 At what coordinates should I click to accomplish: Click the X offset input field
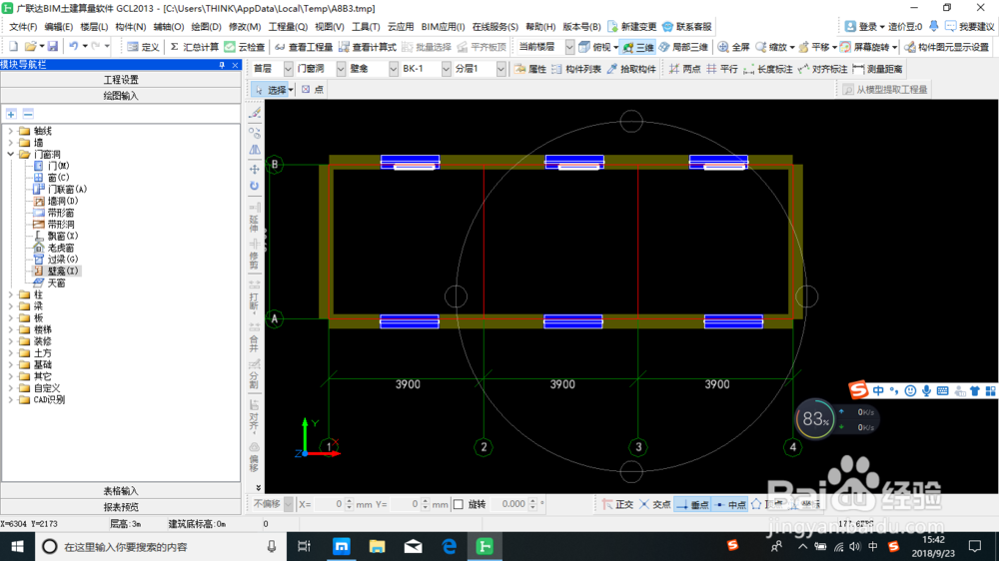[330, 504]
